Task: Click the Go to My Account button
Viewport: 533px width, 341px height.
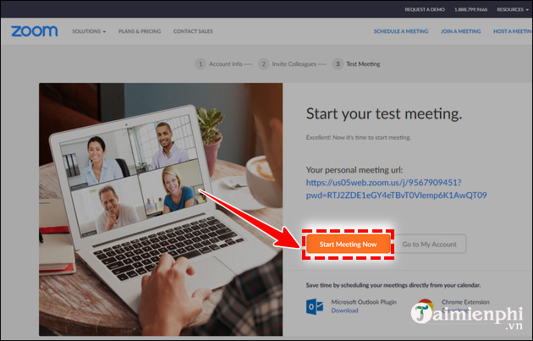Action: pyautogui.click(x=429, y=244)
